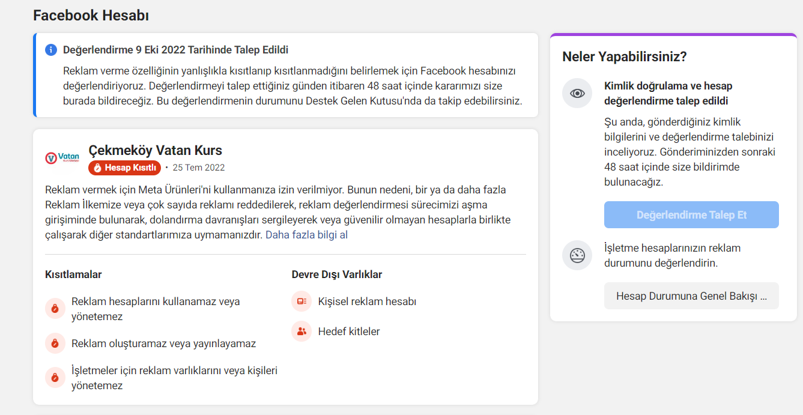Image resolution: width=803 pixels, height=415 pixels.
Task: Select the Facebook Hesabı page heading
Action: click(91, 16)
